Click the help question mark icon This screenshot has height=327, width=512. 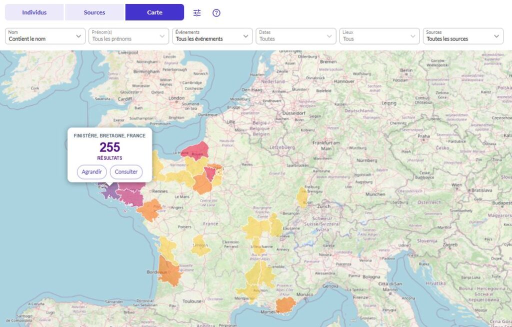[x=216, y=13]
